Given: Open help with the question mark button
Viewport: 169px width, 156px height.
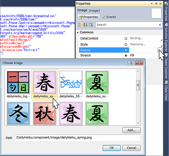Looking at the screenshot, I should click(131, 63).
